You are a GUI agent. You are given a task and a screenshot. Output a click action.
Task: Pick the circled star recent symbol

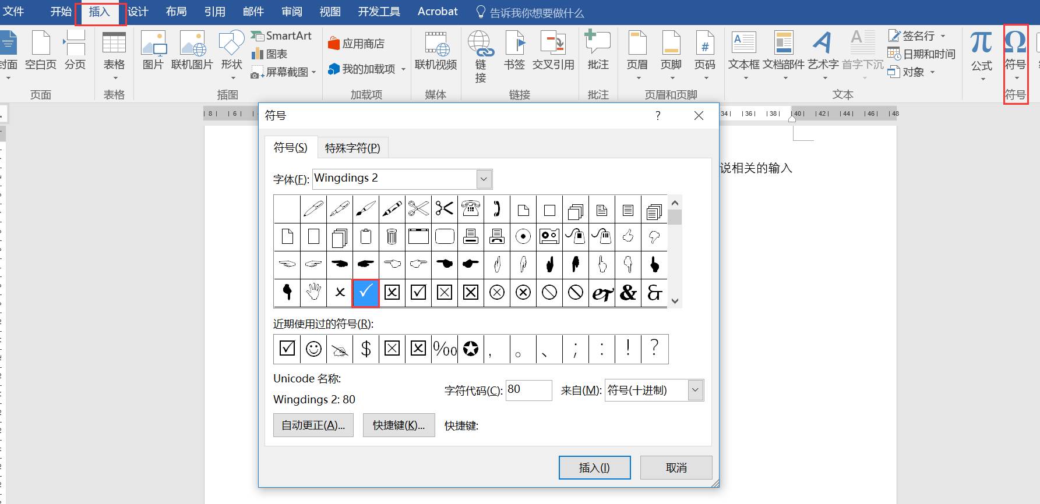(471, 349)
